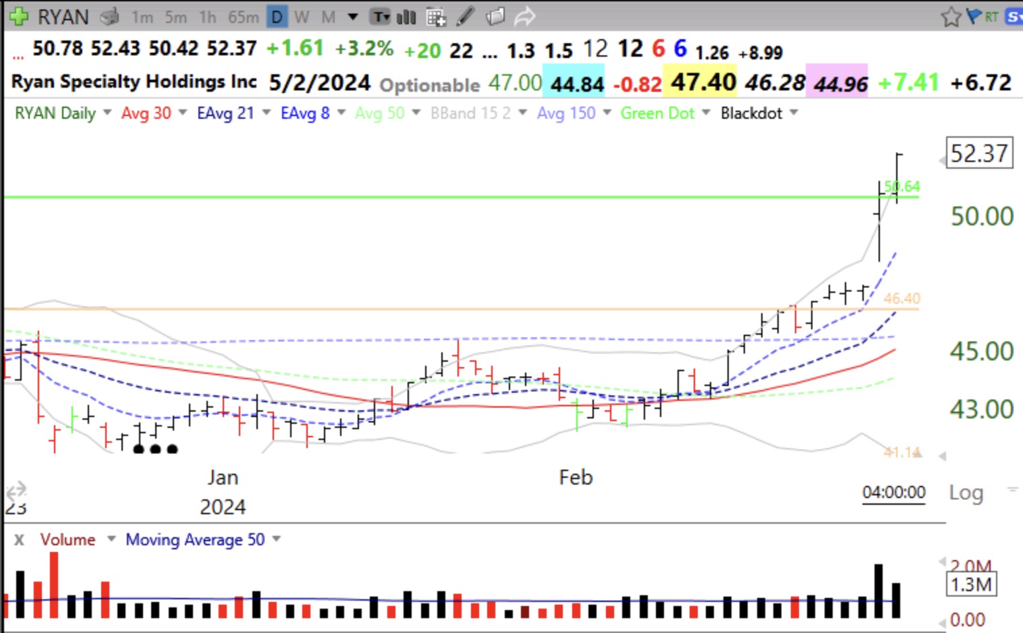This screenshot has height=633, width=1023.
Task: Click the 1.3M volume value box
Action: point(972,584)
